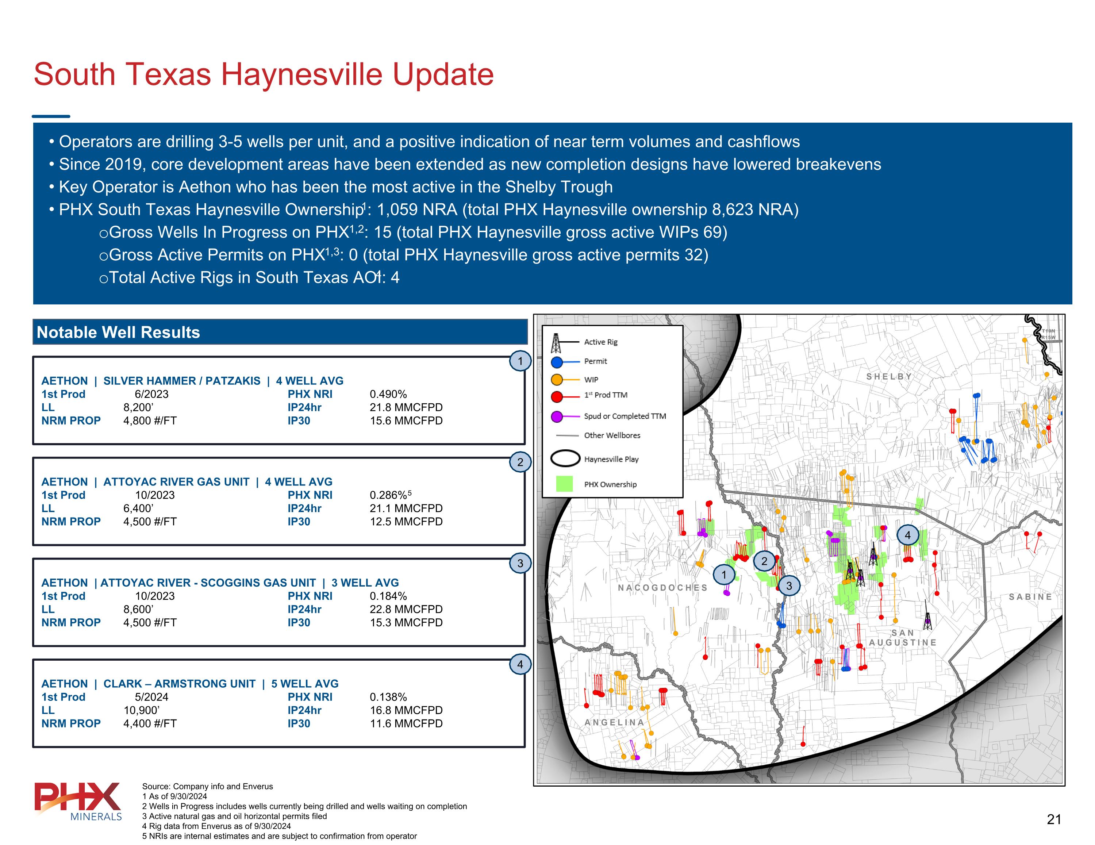Click circled number 4 on Clark-Armstrong box
Image resolution: width=1095 pixels, height=845 pixels.
click(x=520, y=664)
